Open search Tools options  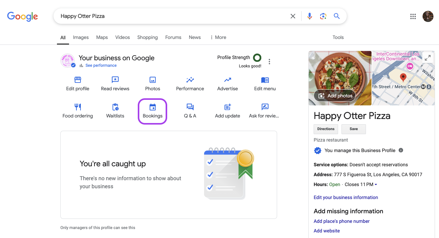point(338,37)
